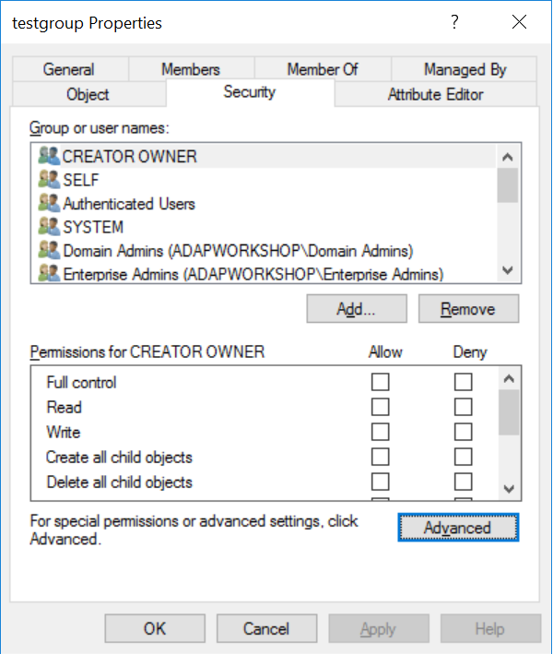Click the permissions list scroll down arrow

click(x=508, y=488)
